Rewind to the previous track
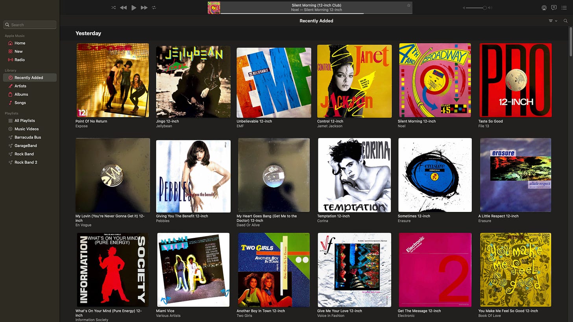 (123, 7)
